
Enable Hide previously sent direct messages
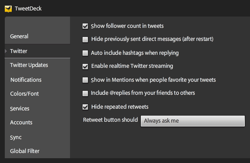(x=85, y=39)
